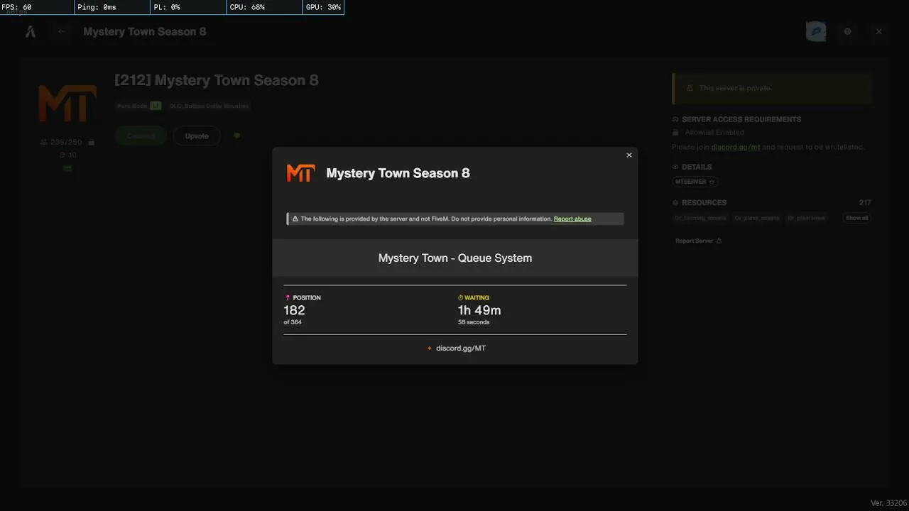Click the 'This server is private.' banner
Image resolution: width=909 pixels, height=511 pixels.
[772, 89]
